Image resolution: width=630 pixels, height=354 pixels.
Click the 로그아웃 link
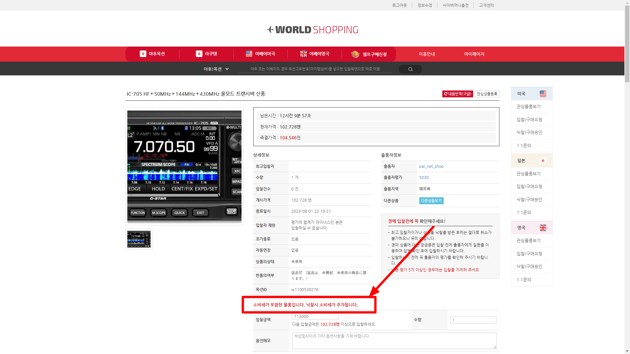click(399, 5)
